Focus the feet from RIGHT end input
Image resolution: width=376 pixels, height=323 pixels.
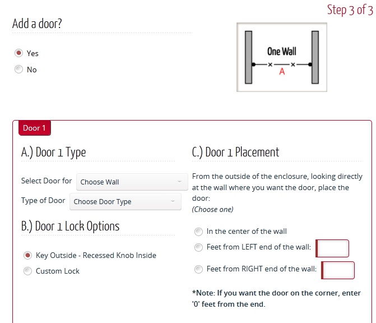338,270
